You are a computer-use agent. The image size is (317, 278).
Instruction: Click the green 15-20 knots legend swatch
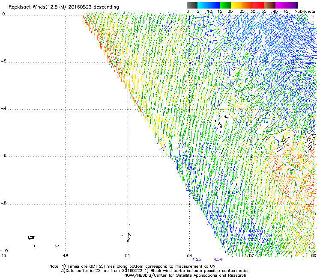tap(225, 5)
